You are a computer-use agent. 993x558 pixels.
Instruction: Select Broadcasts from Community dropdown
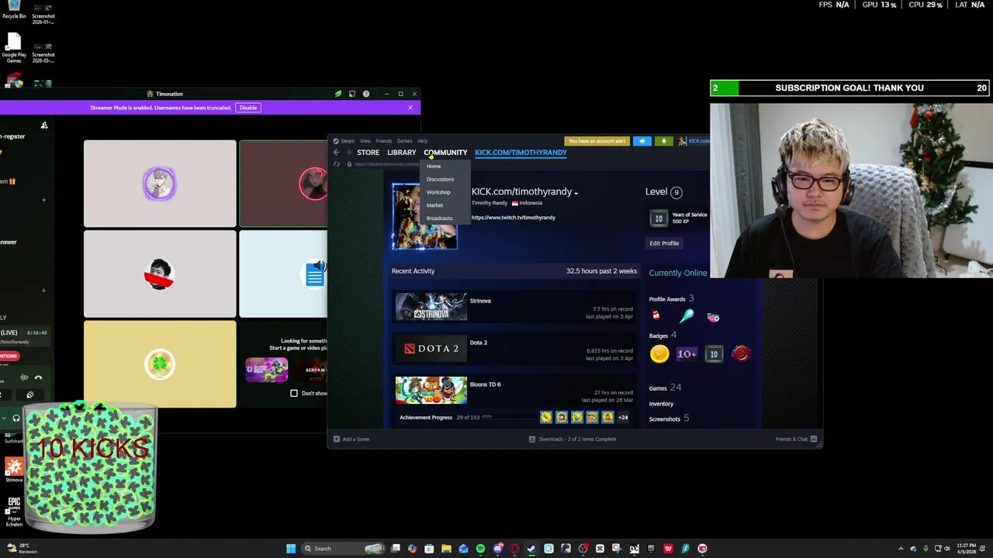pyautogui.click(x=439, y=218)
